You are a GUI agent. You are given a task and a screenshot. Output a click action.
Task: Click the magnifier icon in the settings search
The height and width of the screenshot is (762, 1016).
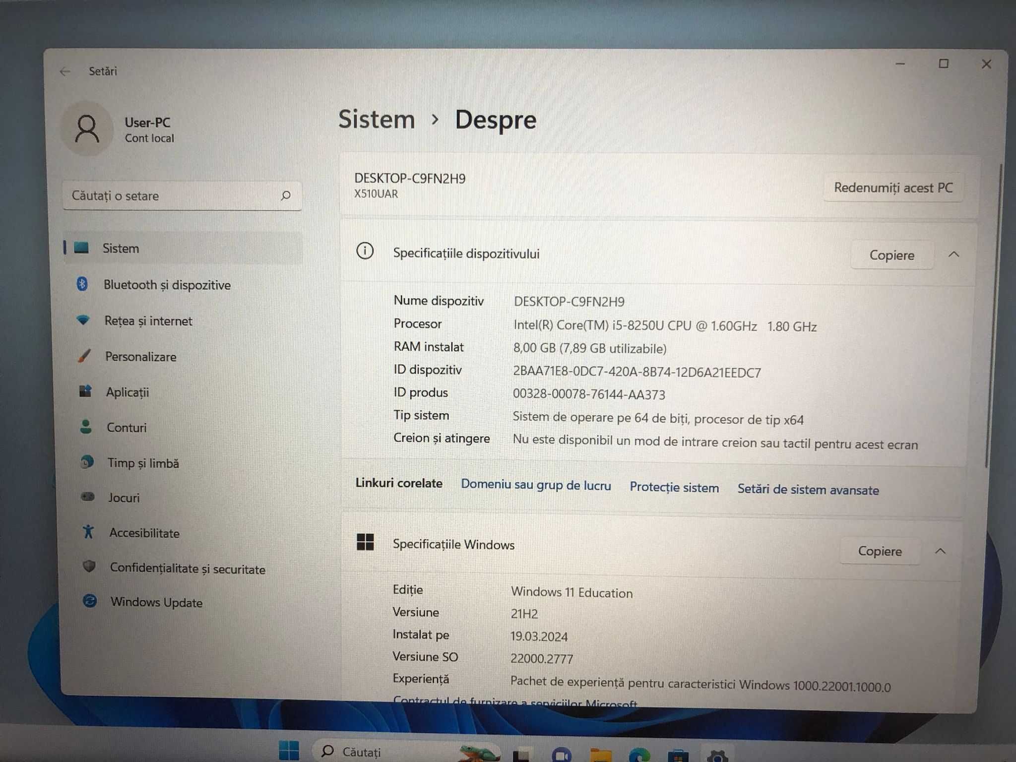(x=286, y=195)
